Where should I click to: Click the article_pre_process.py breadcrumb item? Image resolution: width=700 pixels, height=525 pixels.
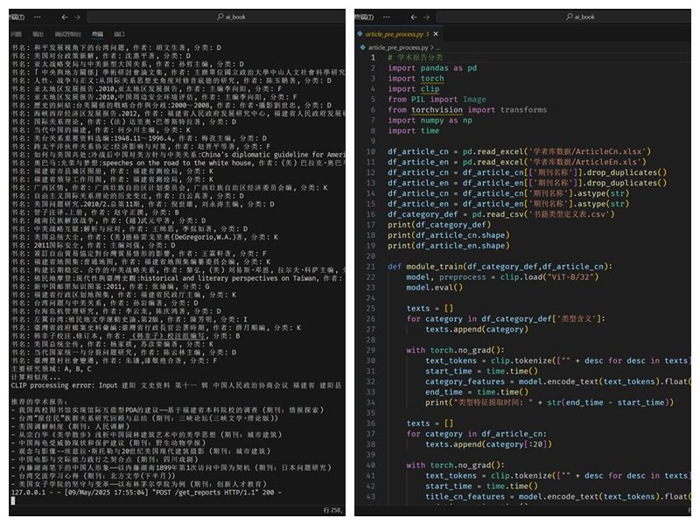click(398, 47)
